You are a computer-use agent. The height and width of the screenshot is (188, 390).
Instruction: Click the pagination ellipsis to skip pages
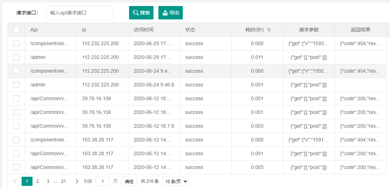pyautogui.click(x=55, y=181)
